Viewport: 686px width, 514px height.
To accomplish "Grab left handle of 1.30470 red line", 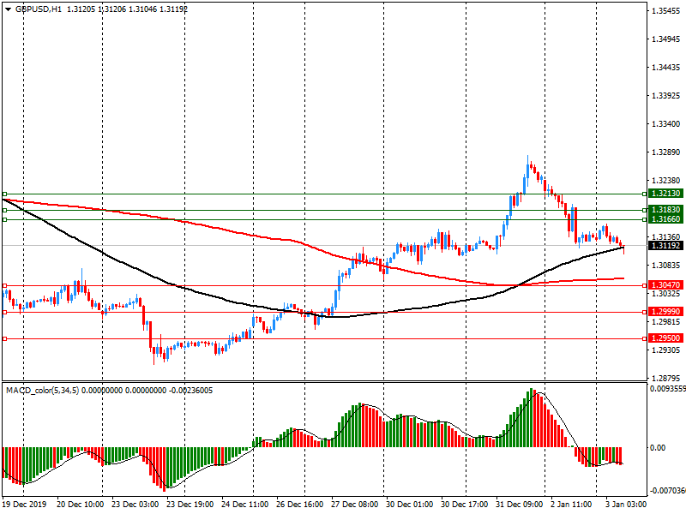I will point(5,285).
